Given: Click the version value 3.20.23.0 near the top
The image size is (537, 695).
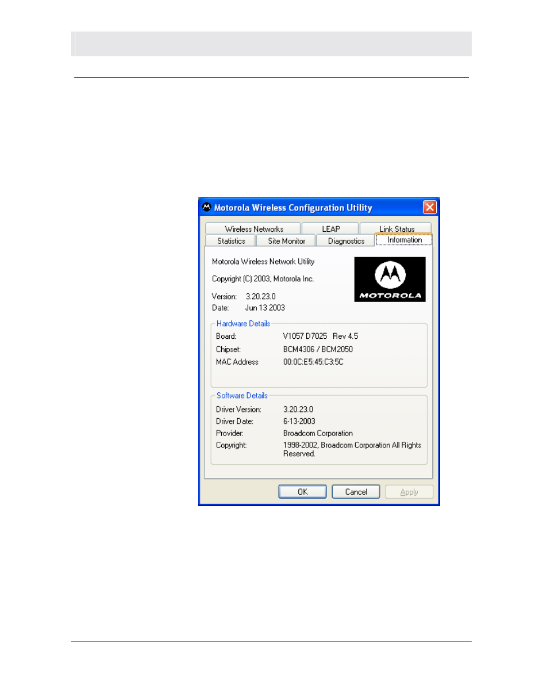Looking at the screenshot, I should (261, 297).
